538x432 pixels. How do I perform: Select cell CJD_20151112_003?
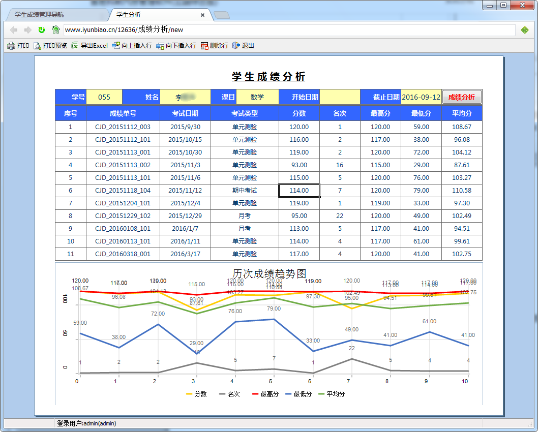coord(123,127)
